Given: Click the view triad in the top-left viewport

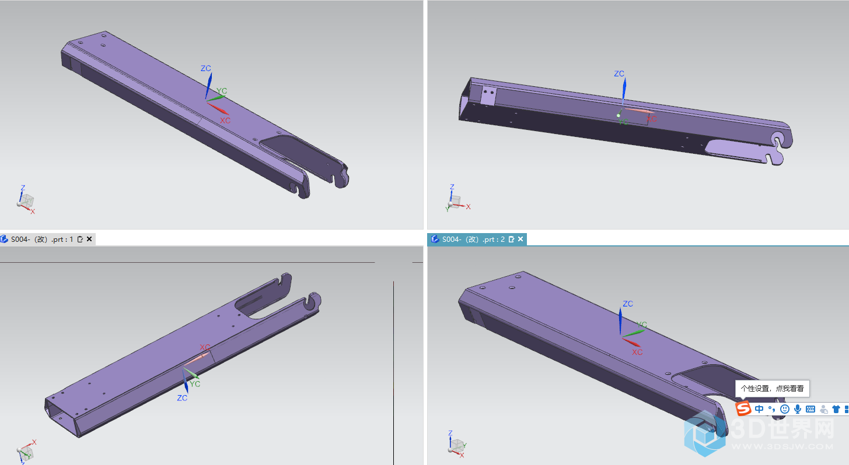Looking at the screenshot, I should (x=26, y=199).
